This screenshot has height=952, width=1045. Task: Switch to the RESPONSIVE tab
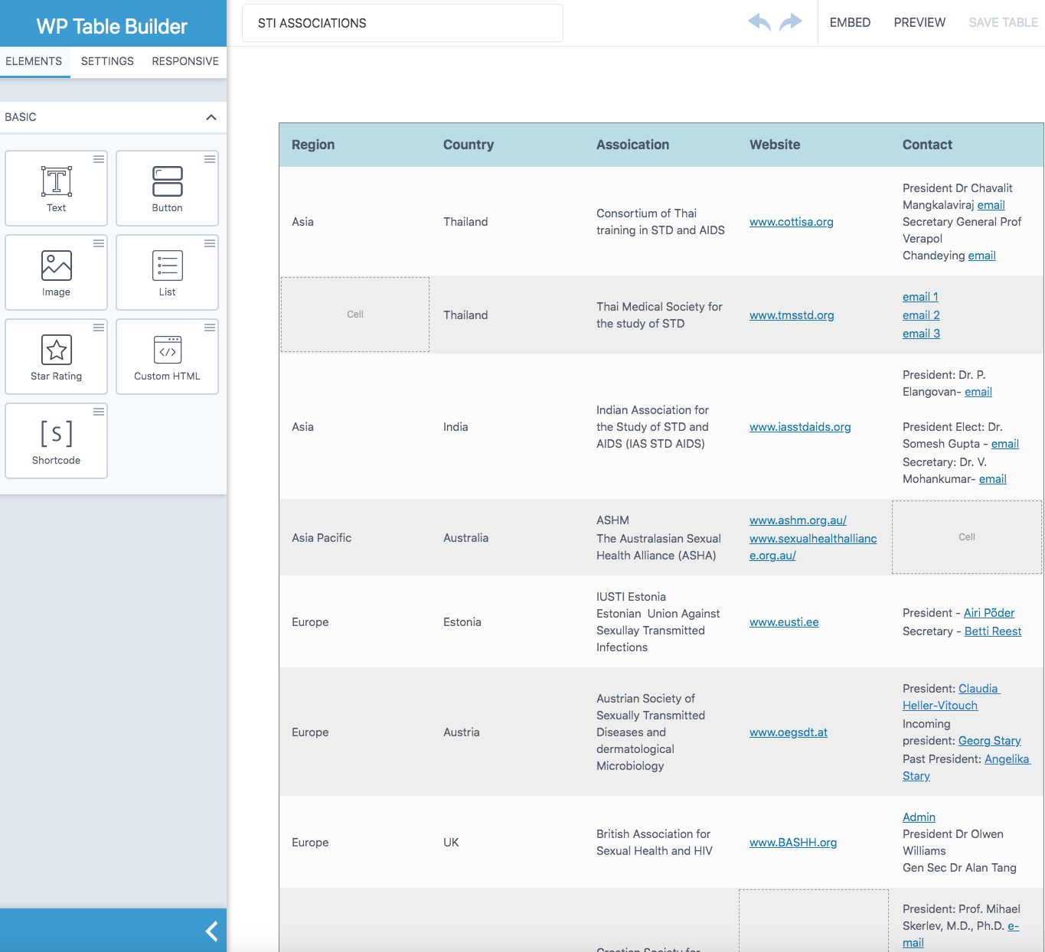pyautogui.click(x=185, y=61)
